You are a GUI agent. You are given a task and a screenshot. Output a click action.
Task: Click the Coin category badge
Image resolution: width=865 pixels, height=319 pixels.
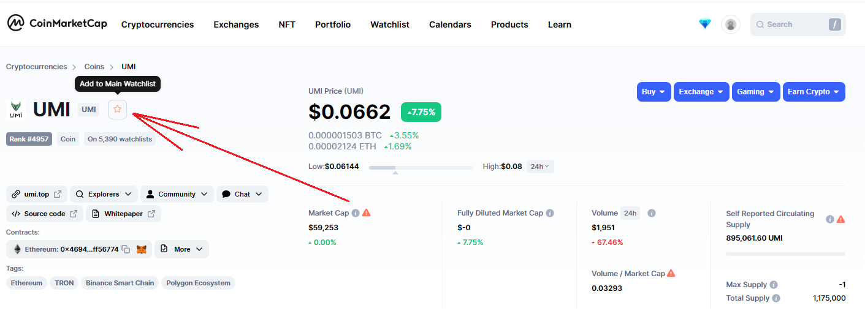click(x=68, y=139)
